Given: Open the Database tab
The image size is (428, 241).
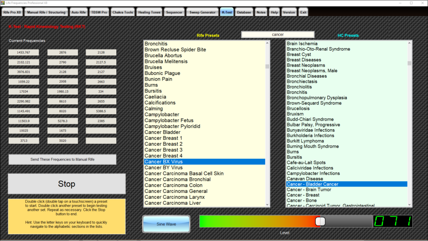Looking at the screenshot, I should (x=244, y=12).
